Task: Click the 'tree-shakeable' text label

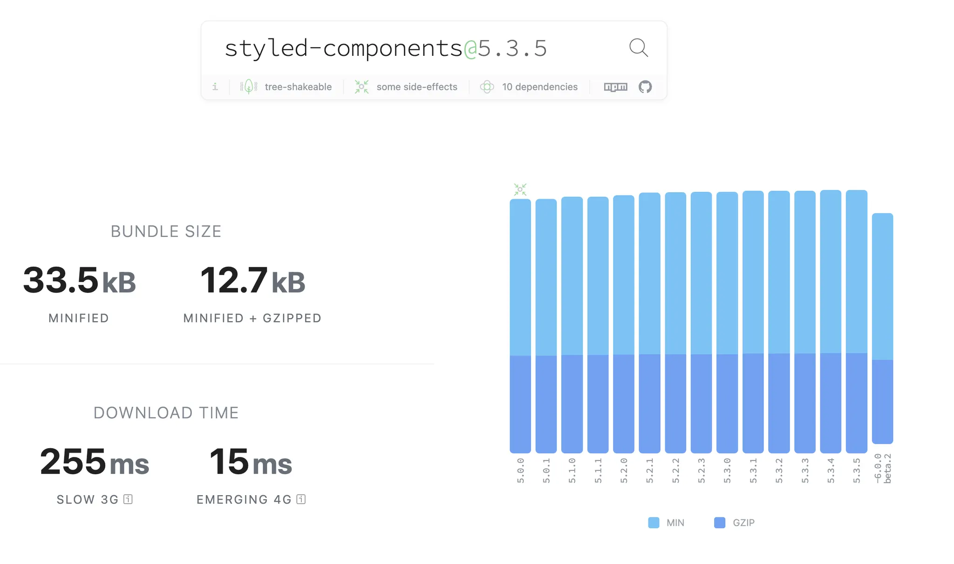Action: [298, 87]
